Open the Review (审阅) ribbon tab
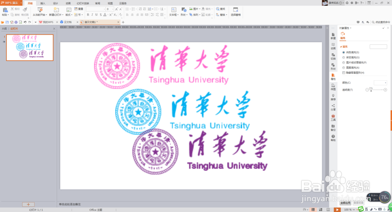This screenshot has height=212, width=392. (98, 3)
